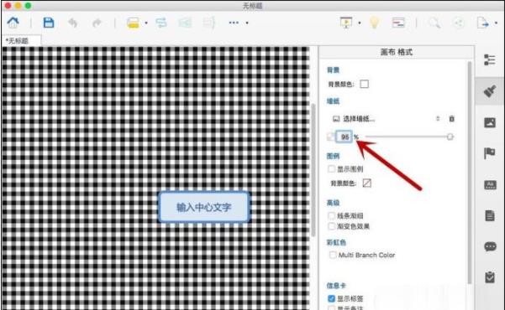Delete wallpaper with trash icon
The height and width of the screenshot is (310, 505).
[x=451, y=118]
